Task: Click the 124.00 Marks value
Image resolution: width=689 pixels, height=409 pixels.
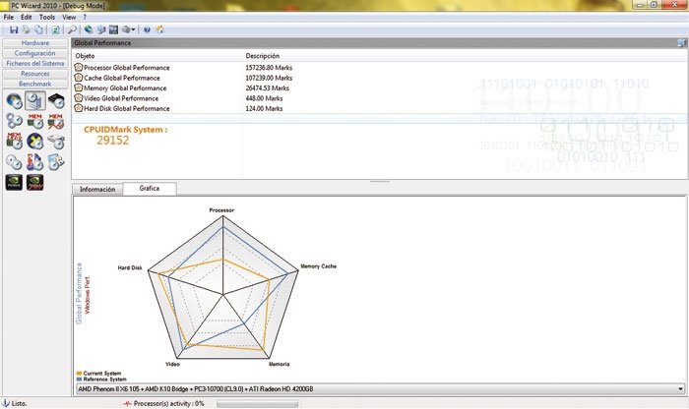Action: tap(264, 108)
